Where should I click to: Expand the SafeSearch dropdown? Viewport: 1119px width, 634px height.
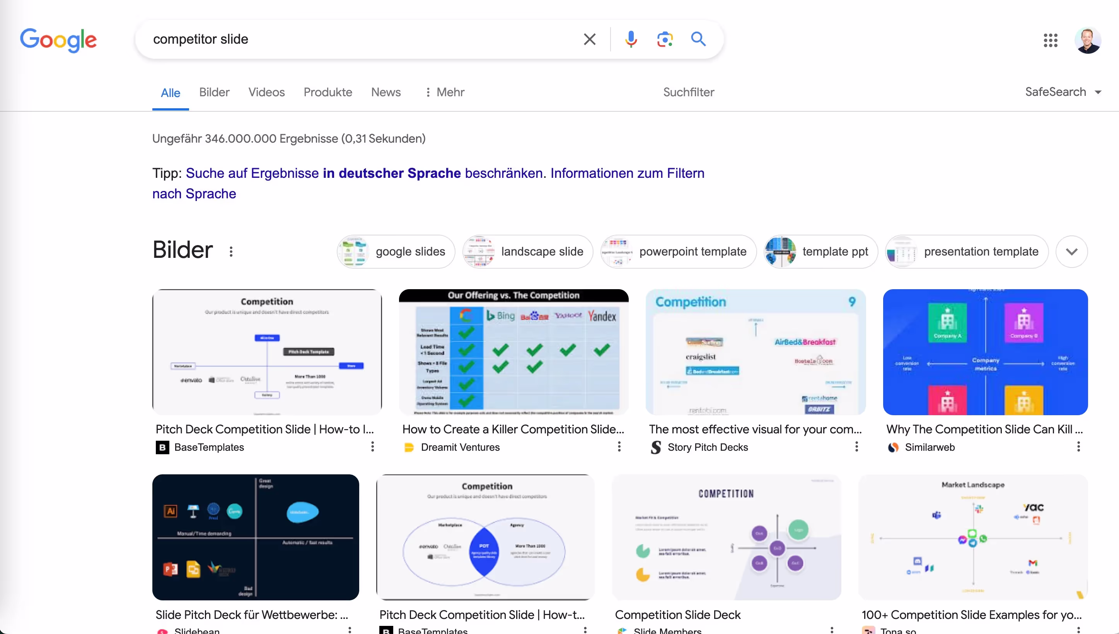[x=1063, y=92]
